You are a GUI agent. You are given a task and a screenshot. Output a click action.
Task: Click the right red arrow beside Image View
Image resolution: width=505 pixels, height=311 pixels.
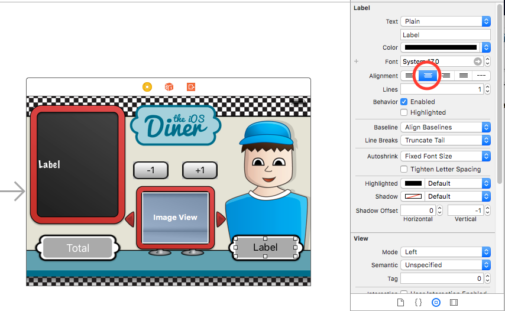(x=221, y=219)
